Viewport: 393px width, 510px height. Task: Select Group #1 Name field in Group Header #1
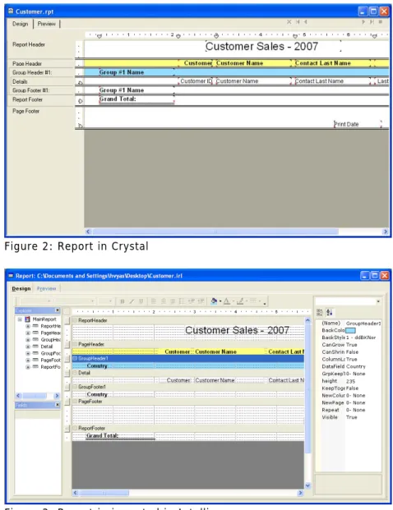122,72
